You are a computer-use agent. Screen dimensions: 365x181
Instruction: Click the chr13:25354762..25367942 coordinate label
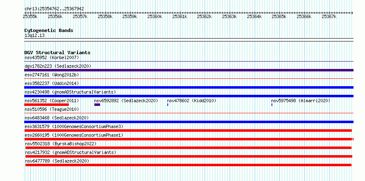tap(54, 9)
